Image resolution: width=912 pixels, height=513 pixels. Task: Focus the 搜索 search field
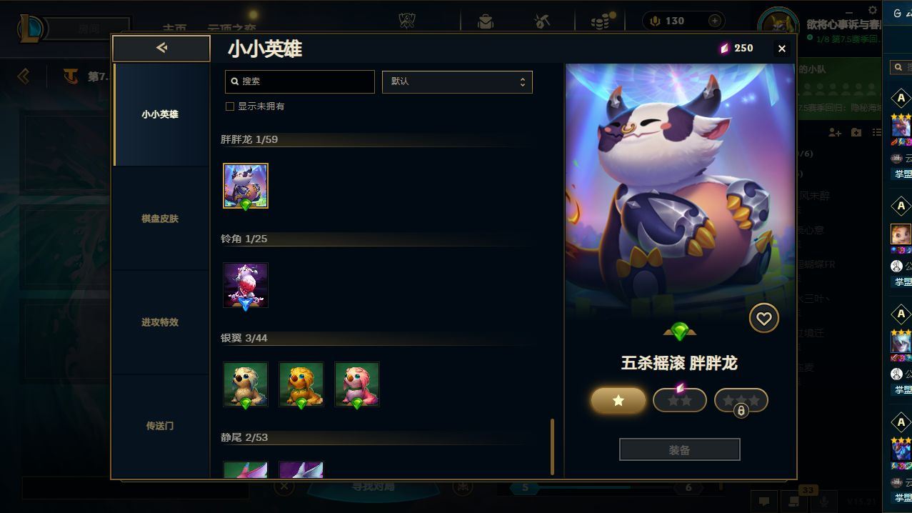[x=300, y=81]
